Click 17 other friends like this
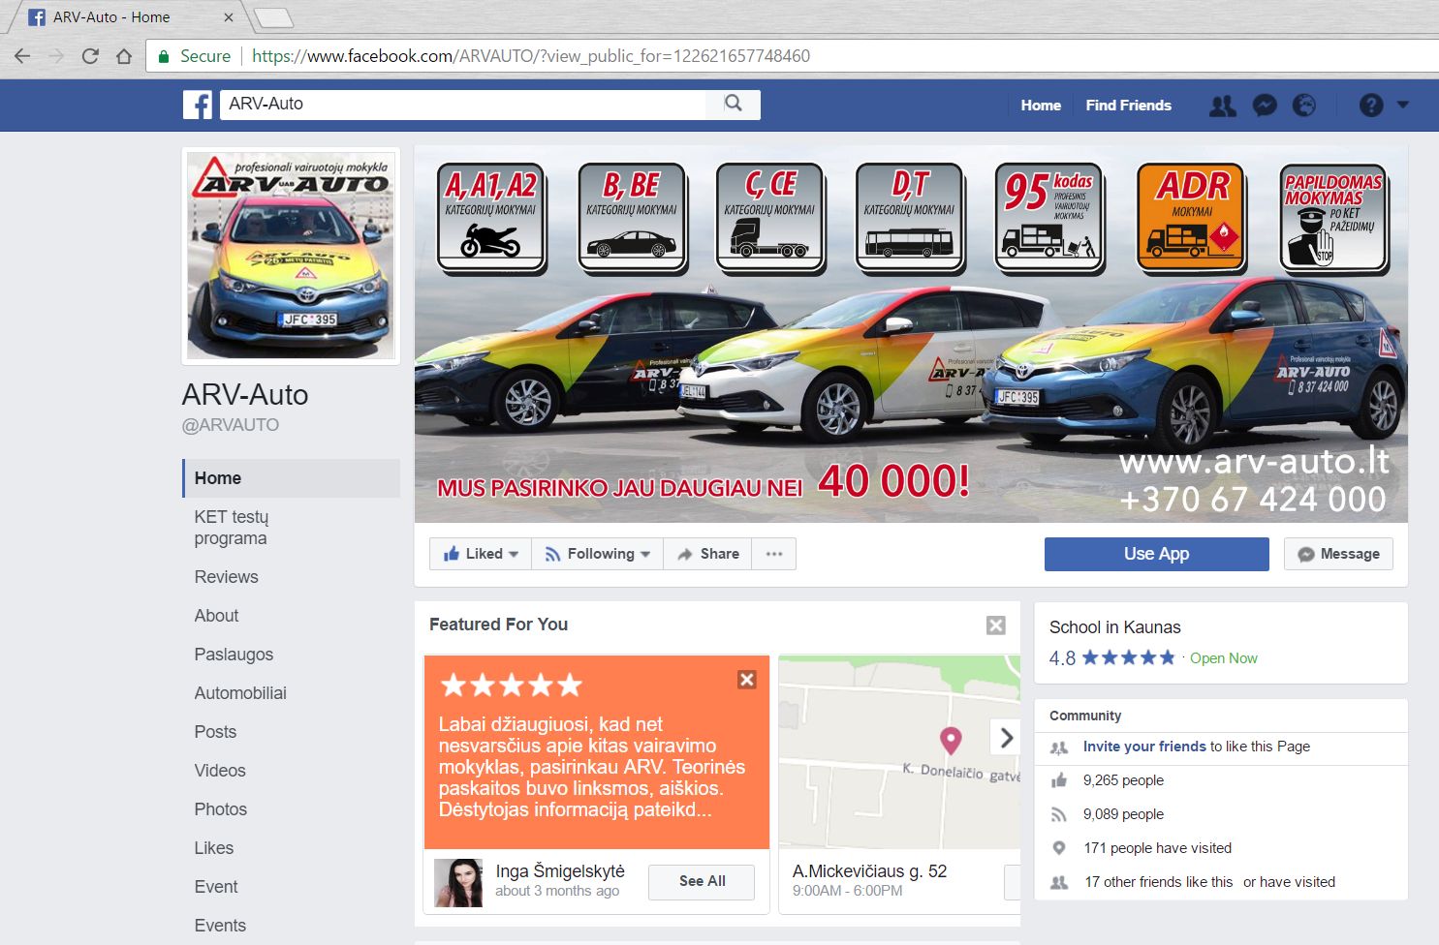This screenshot has width=1439, height=945. tap(1158, 882)
